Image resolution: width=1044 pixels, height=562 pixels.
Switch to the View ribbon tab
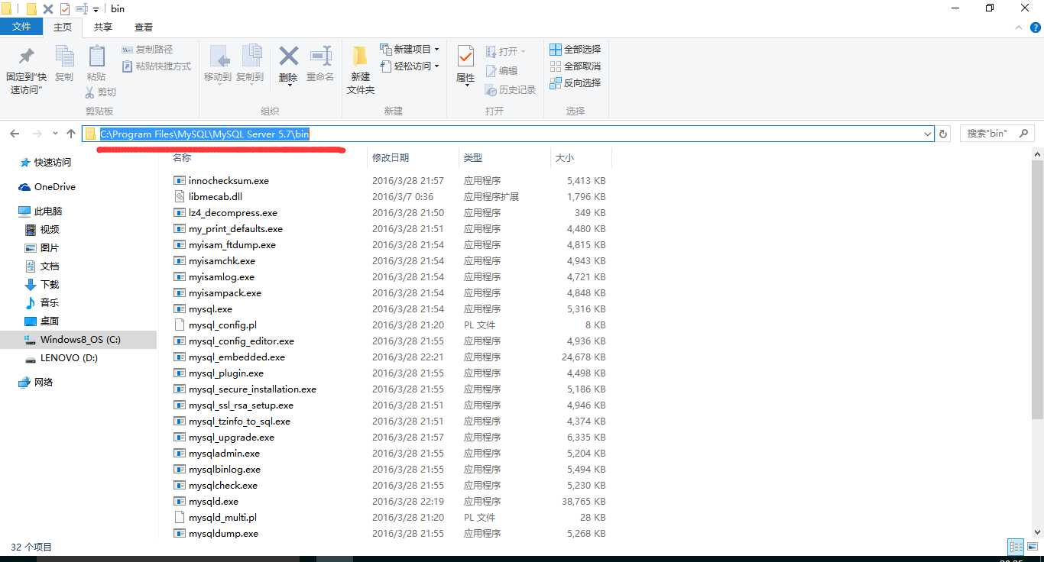point(144,27)
